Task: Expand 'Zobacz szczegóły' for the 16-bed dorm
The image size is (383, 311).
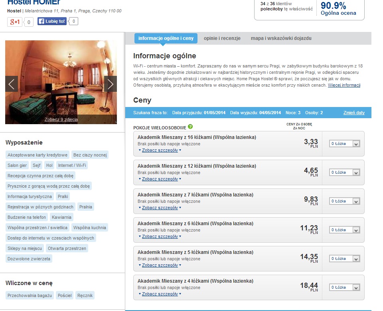Action: tap(160, 150)
